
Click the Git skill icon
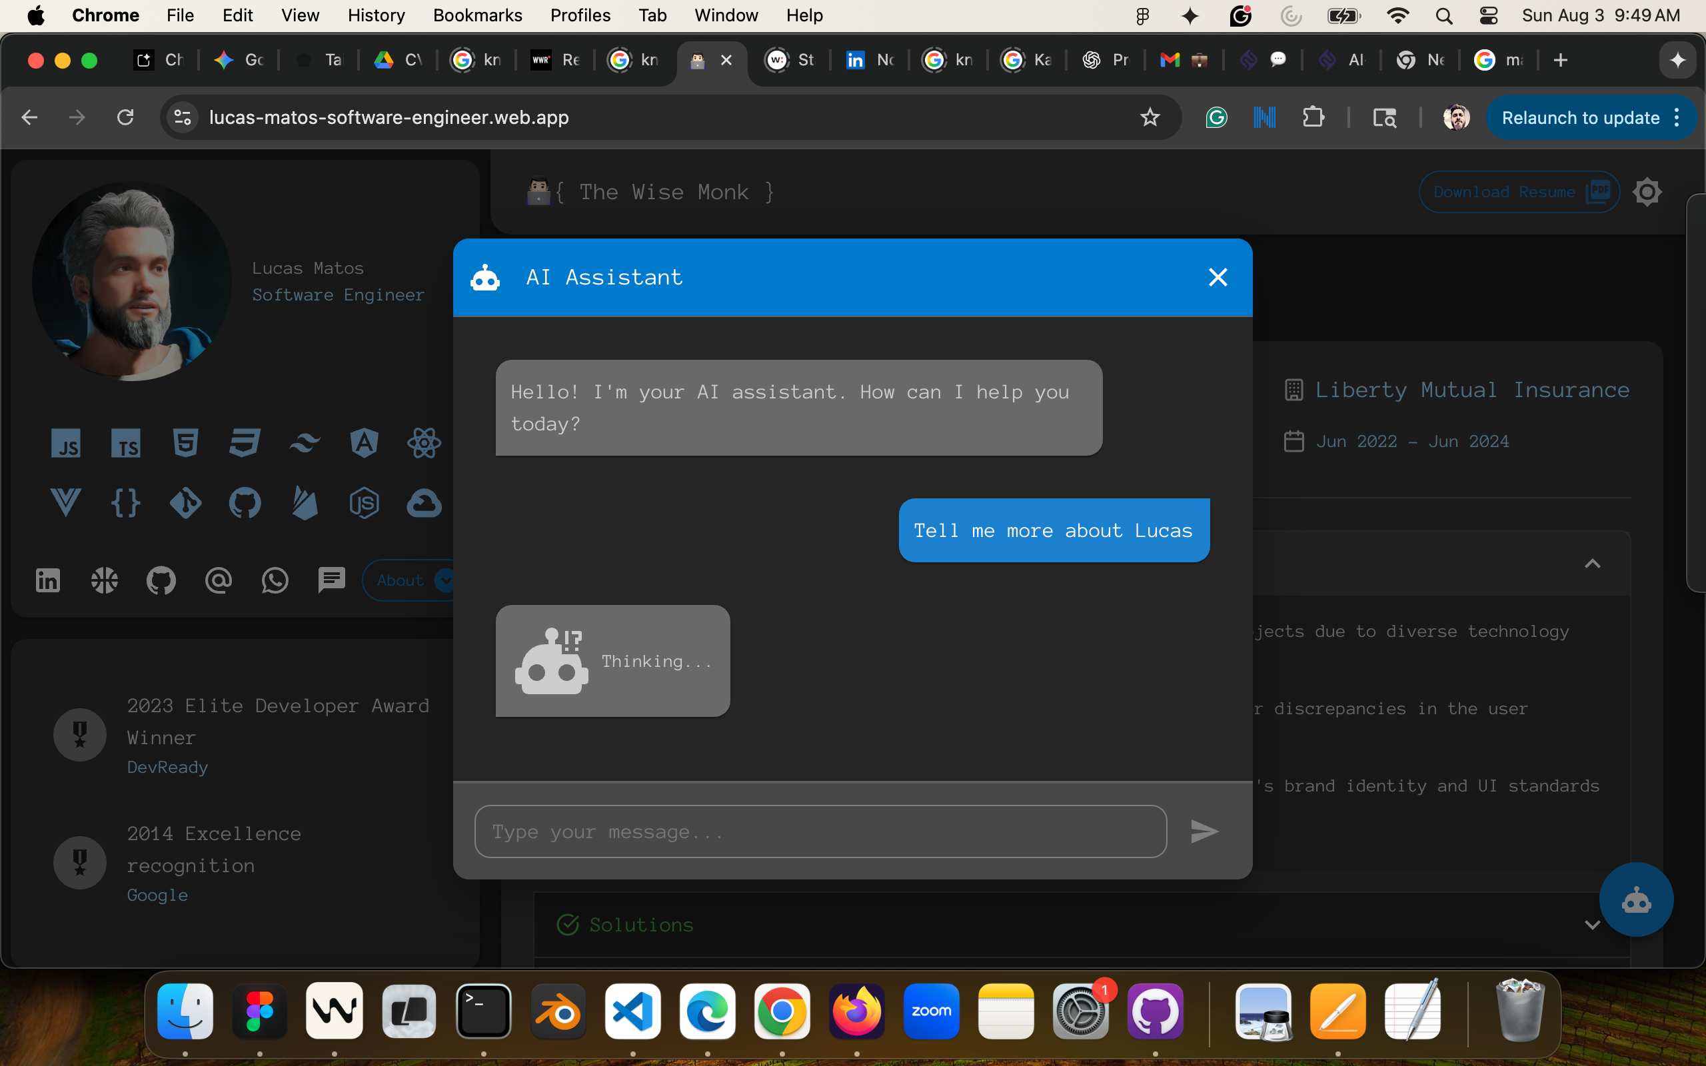(185, 502)
